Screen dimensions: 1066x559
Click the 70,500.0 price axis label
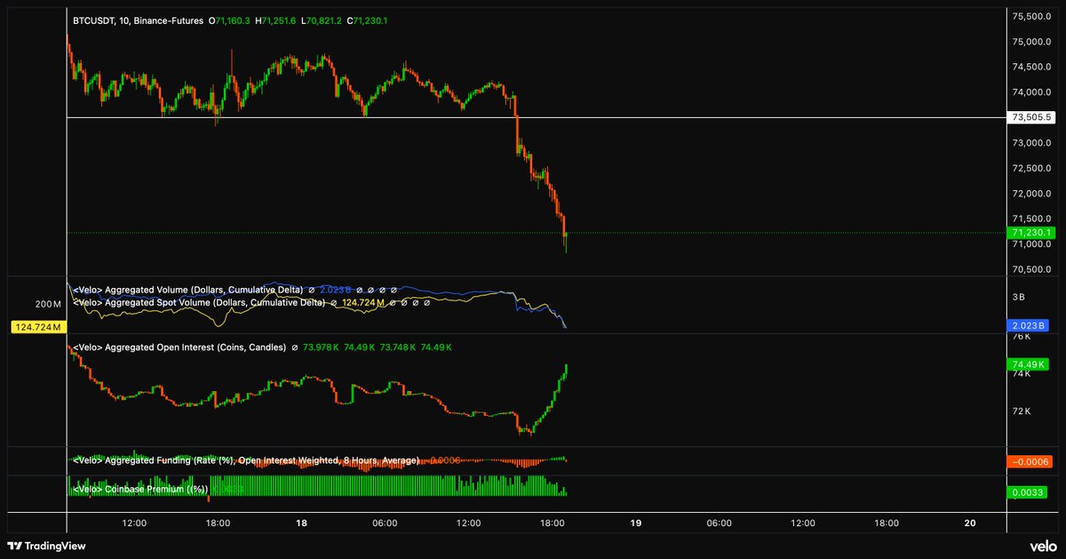1031,269
